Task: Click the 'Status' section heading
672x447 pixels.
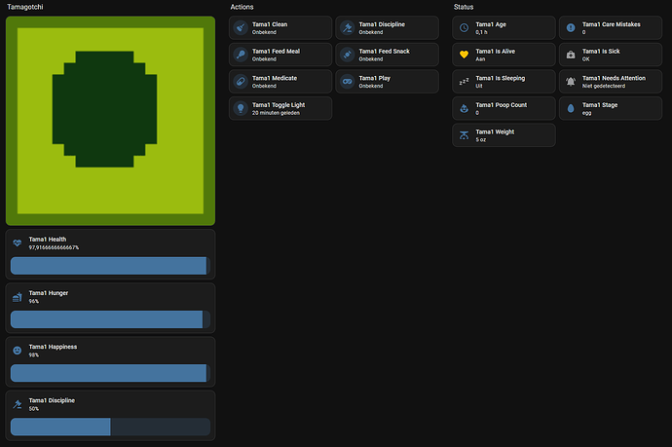Action: (x=464, y=7)
